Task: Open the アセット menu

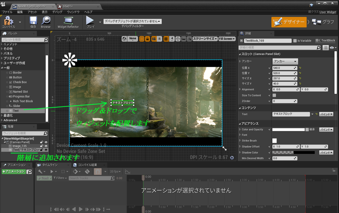Action: coord(32,12)
